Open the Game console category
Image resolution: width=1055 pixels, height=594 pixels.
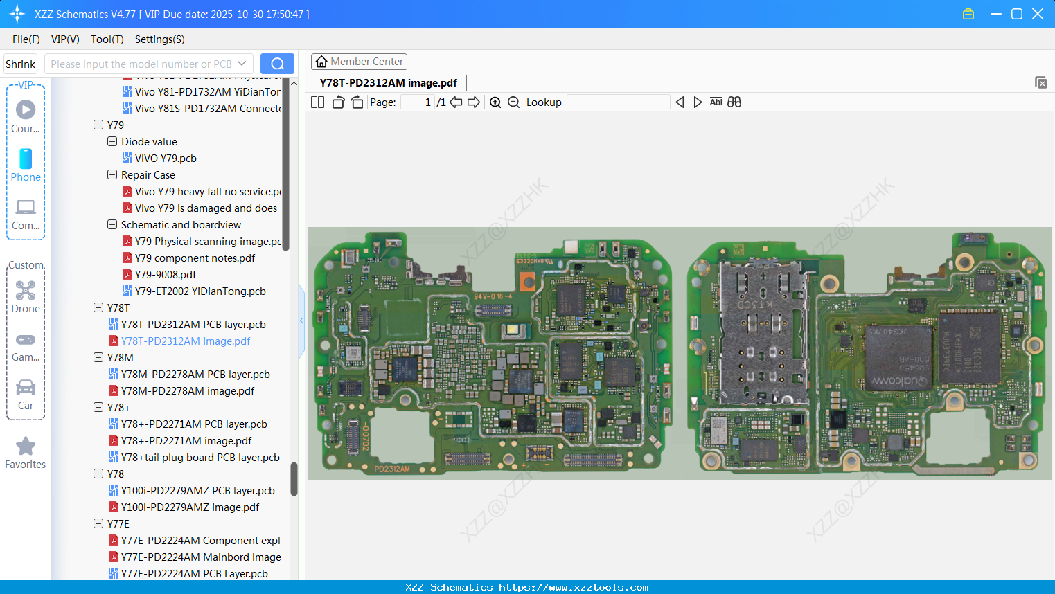click(26, 347)
